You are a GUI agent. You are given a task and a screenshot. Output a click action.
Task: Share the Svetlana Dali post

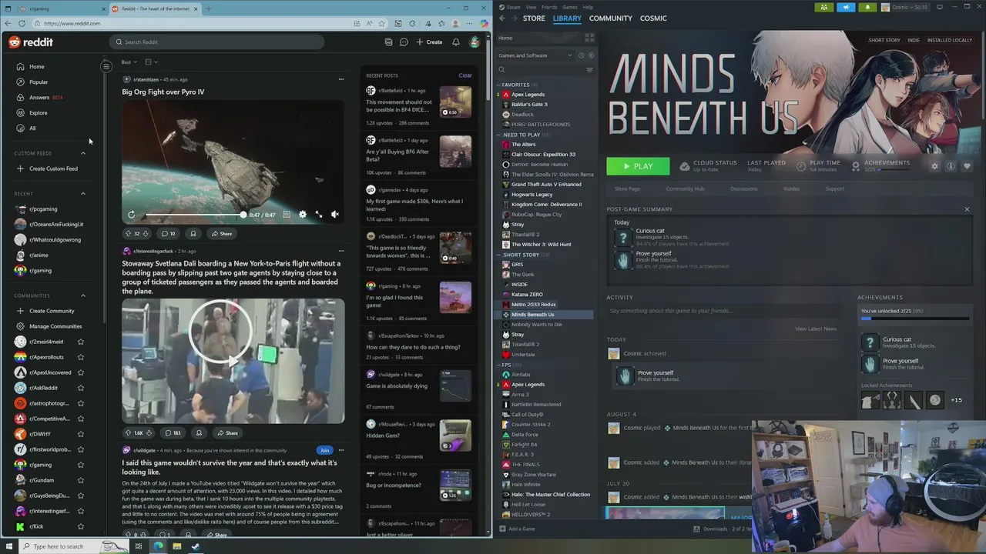(x=226, y=433)
